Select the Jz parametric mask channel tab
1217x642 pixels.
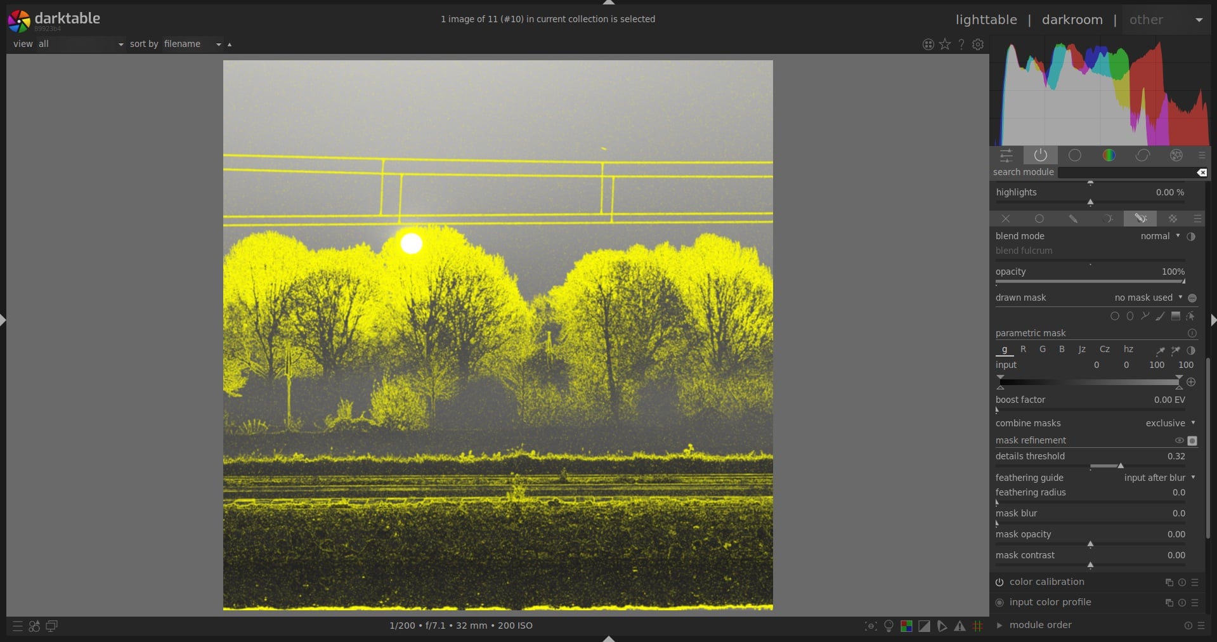point(1082,350)
